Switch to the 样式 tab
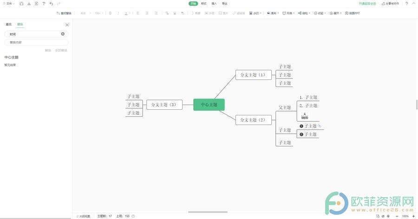The image size is (418, 219). click(204, 3)
